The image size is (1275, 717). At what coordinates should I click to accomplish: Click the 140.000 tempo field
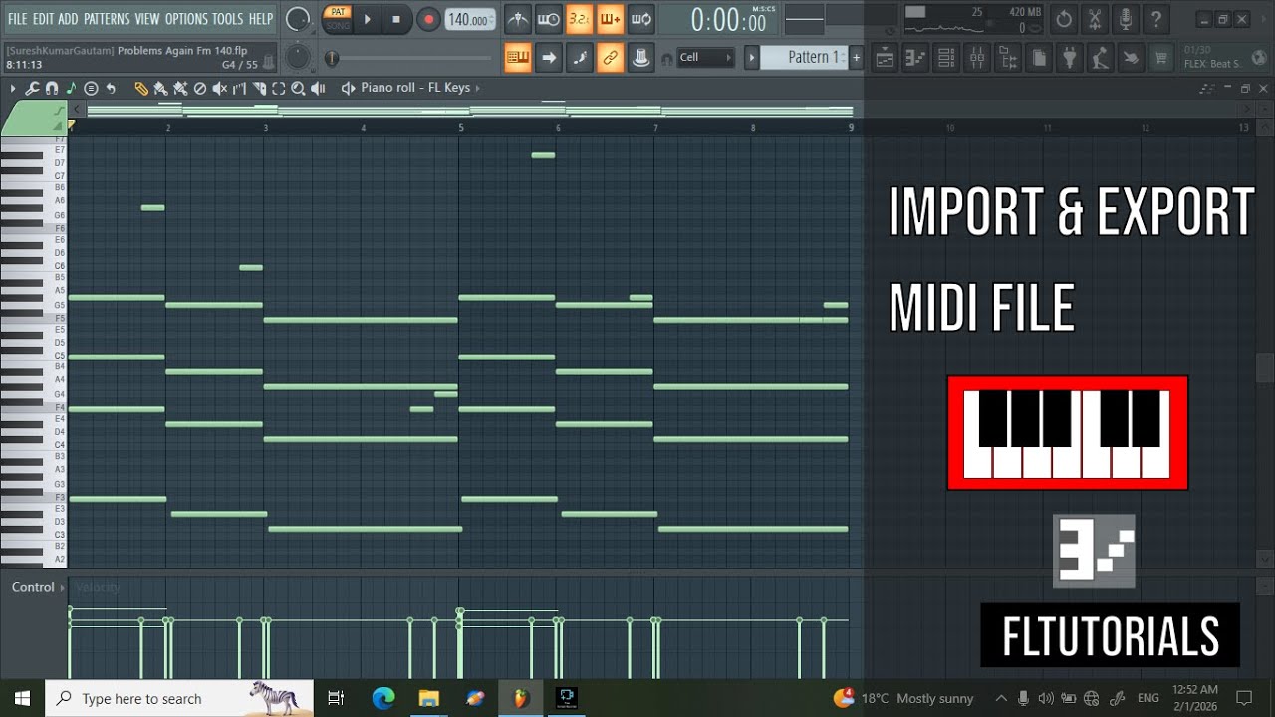[x=468, y=19]
